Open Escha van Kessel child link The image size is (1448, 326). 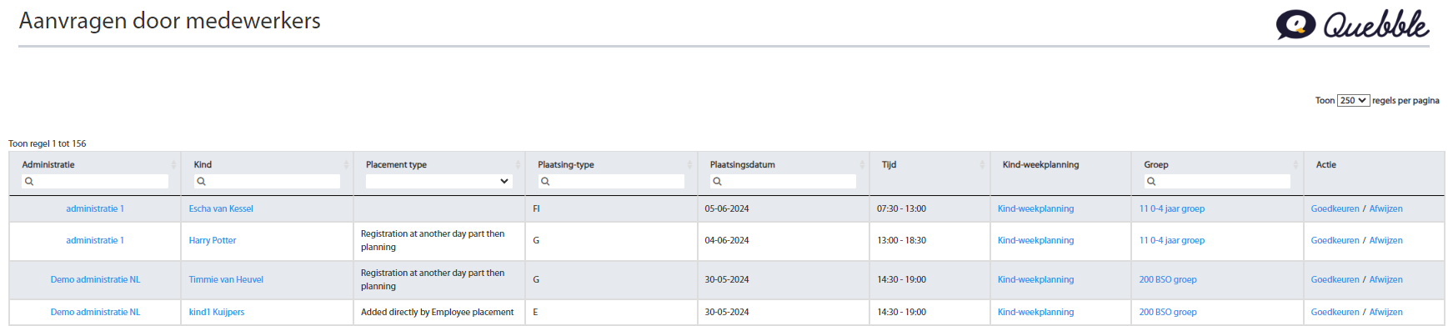pyautogui.click(x=221, y=208)
